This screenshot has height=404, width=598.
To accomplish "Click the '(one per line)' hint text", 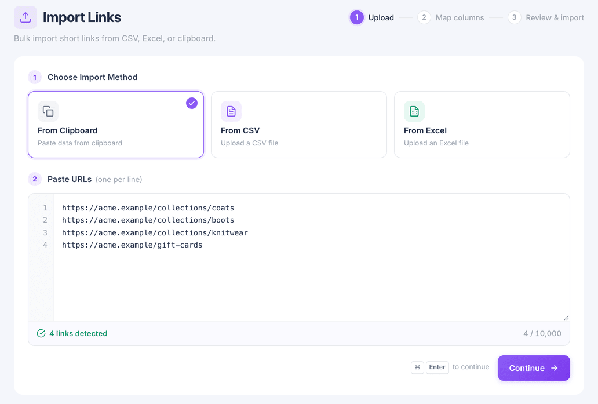I will 119,179.
